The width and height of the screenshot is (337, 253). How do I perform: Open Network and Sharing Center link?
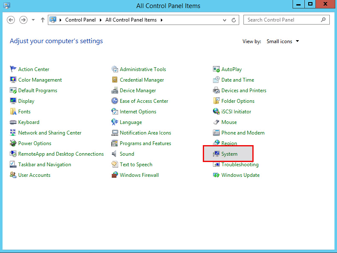tap(50, 133)
